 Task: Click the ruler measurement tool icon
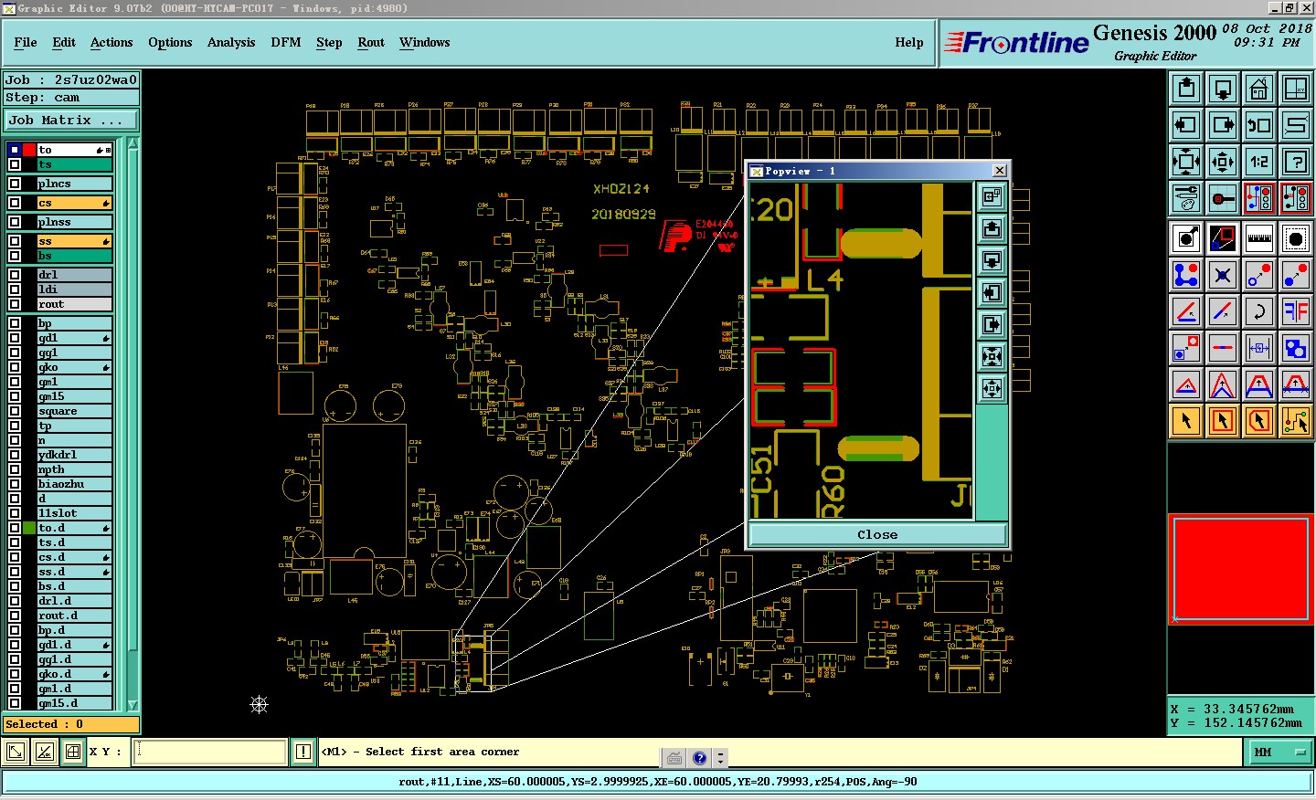(1259, 238)
